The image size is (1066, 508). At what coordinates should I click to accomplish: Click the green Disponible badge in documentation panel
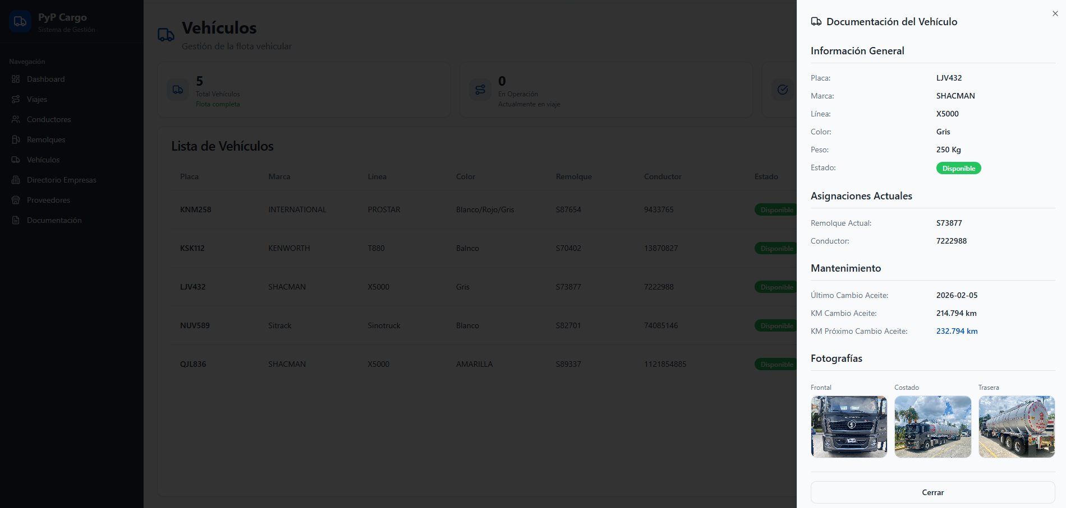click(958, 168)
